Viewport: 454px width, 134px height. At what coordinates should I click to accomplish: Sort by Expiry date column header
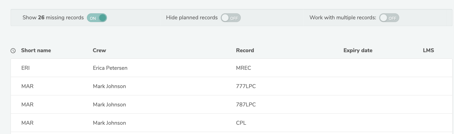click(358, 50)
